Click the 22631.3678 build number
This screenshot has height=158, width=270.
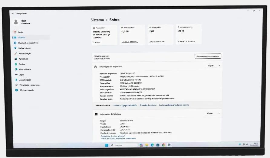(x=125, y=130)
